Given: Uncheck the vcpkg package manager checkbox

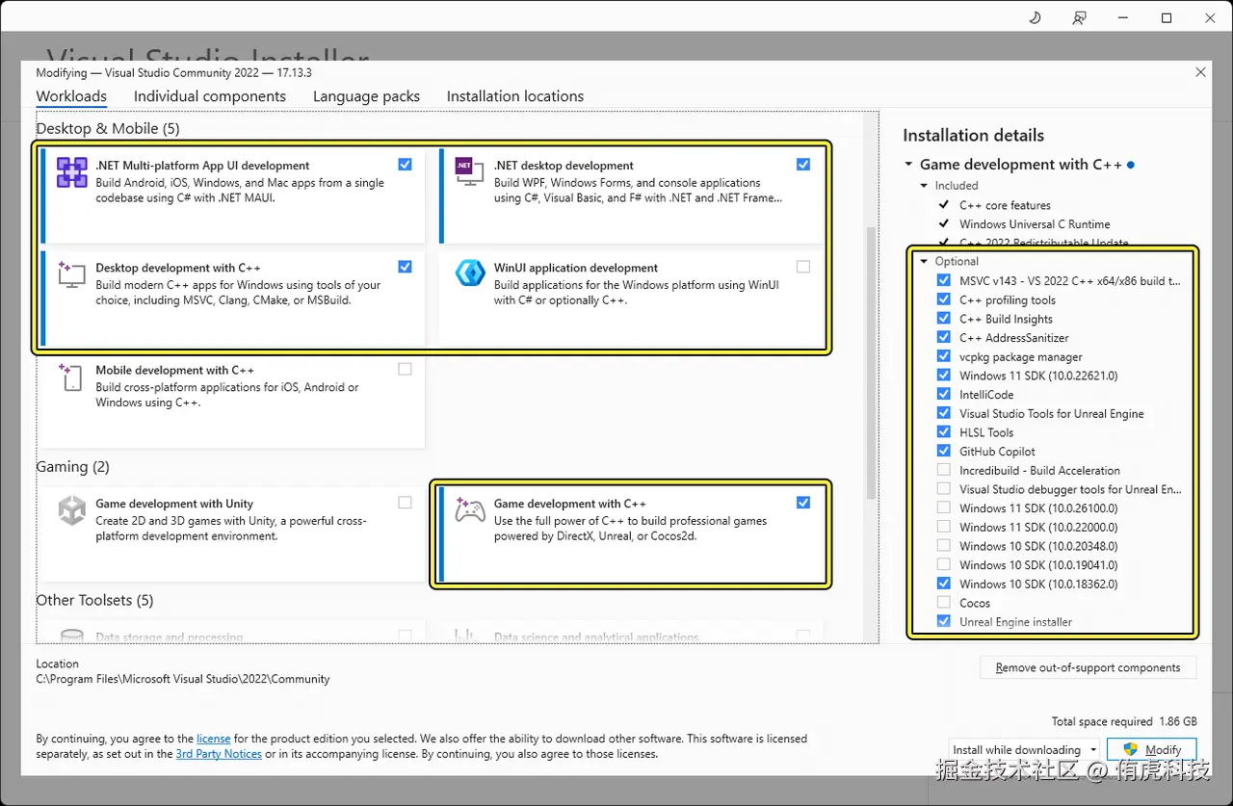Looking at the screenshot, I should click(943, 356).
